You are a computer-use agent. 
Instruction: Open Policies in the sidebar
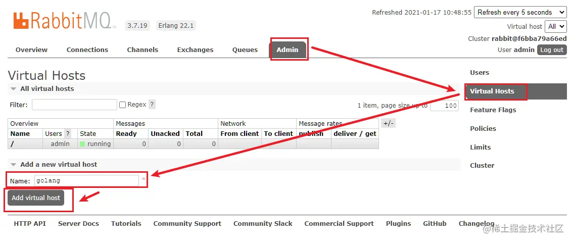pos(483,128)
